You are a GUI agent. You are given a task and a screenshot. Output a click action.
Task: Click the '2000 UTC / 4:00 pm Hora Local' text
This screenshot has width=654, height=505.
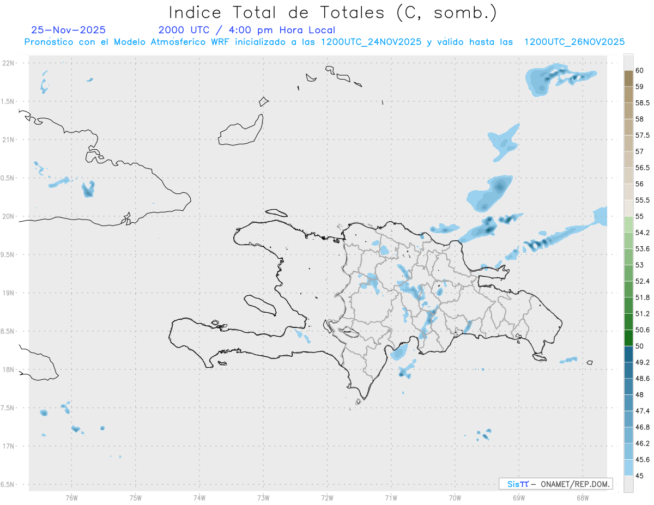point(246,30)
